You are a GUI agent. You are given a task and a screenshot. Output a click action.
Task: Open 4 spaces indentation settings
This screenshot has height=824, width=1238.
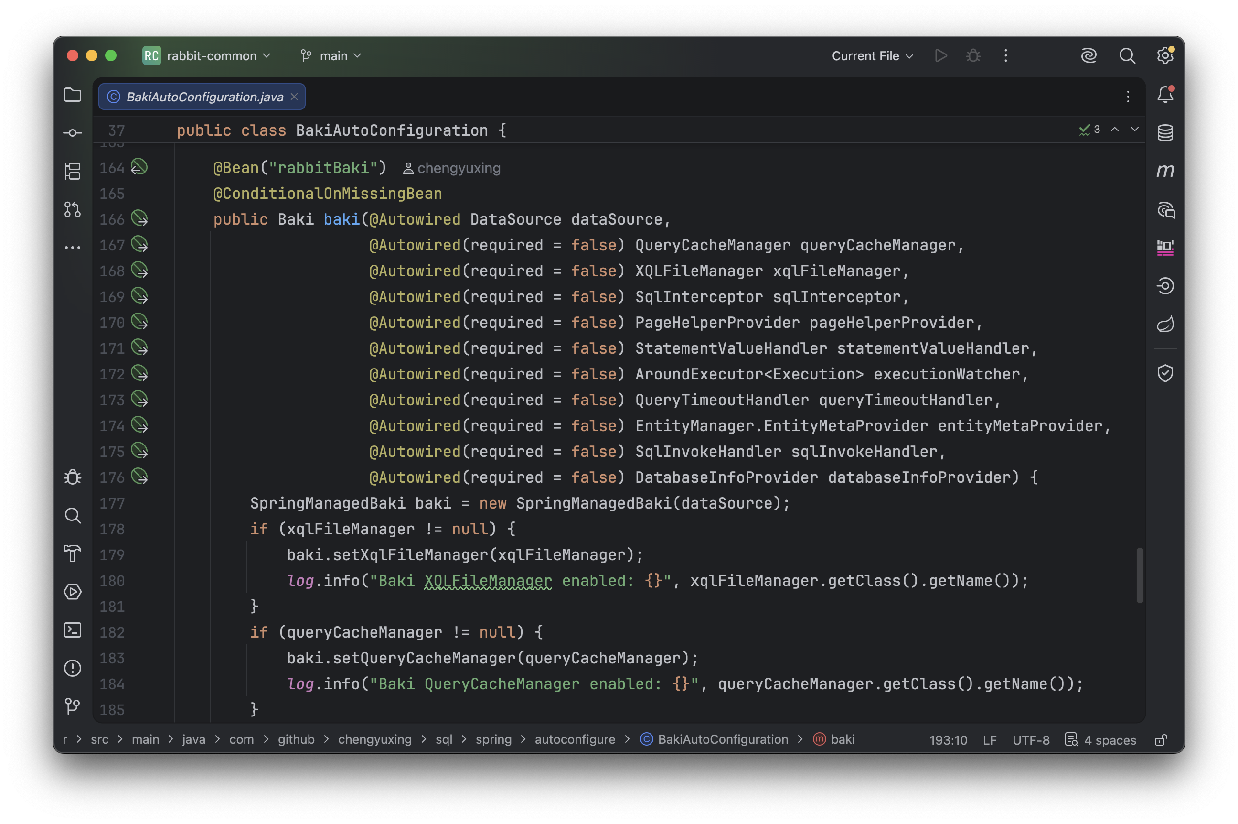[x=1110, y=739]
